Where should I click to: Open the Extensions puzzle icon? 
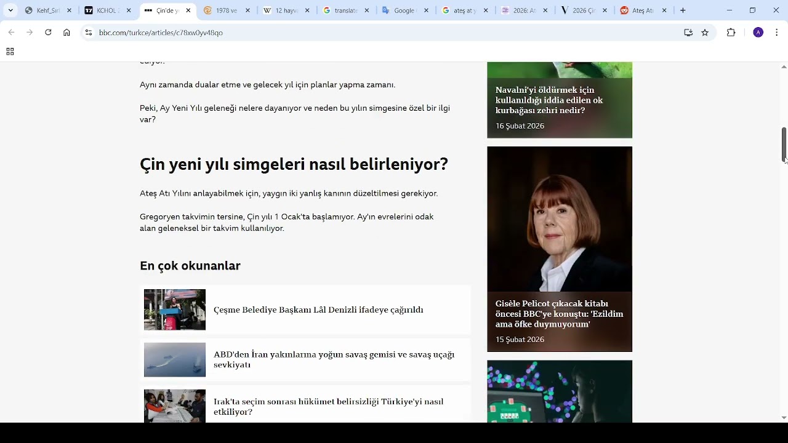click(731, 33)
